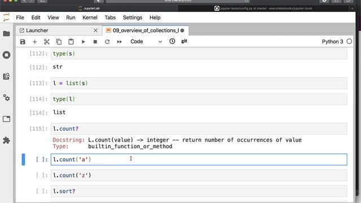This screenshot has width=361, height=203.
Task: Click into the type(l) cell
Action: click(x=199, y=99)
